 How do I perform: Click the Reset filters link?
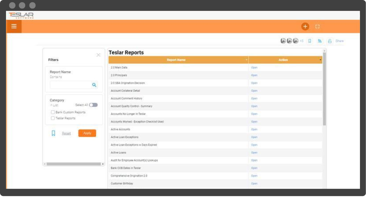pyautogui.click(x=66, y=133)
